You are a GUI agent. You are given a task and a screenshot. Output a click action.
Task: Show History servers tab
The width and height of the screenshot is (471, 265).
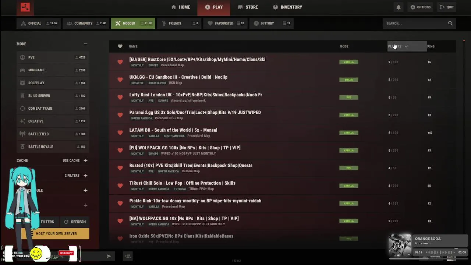[x=272, y=23]
